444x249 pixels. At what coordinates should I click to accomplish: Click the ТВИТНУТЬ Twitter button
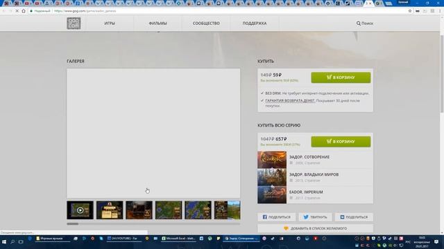pos(315,217)
